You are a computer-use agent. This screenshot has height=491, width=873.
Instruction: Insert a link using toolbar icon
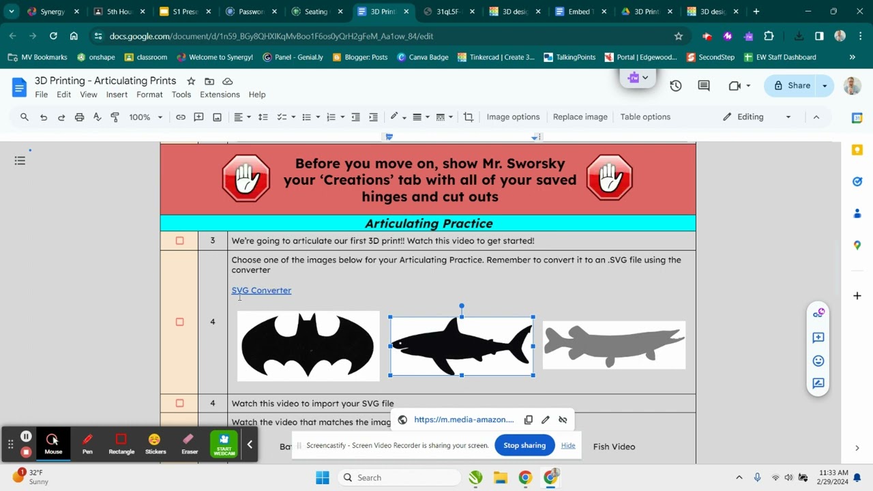181,117
